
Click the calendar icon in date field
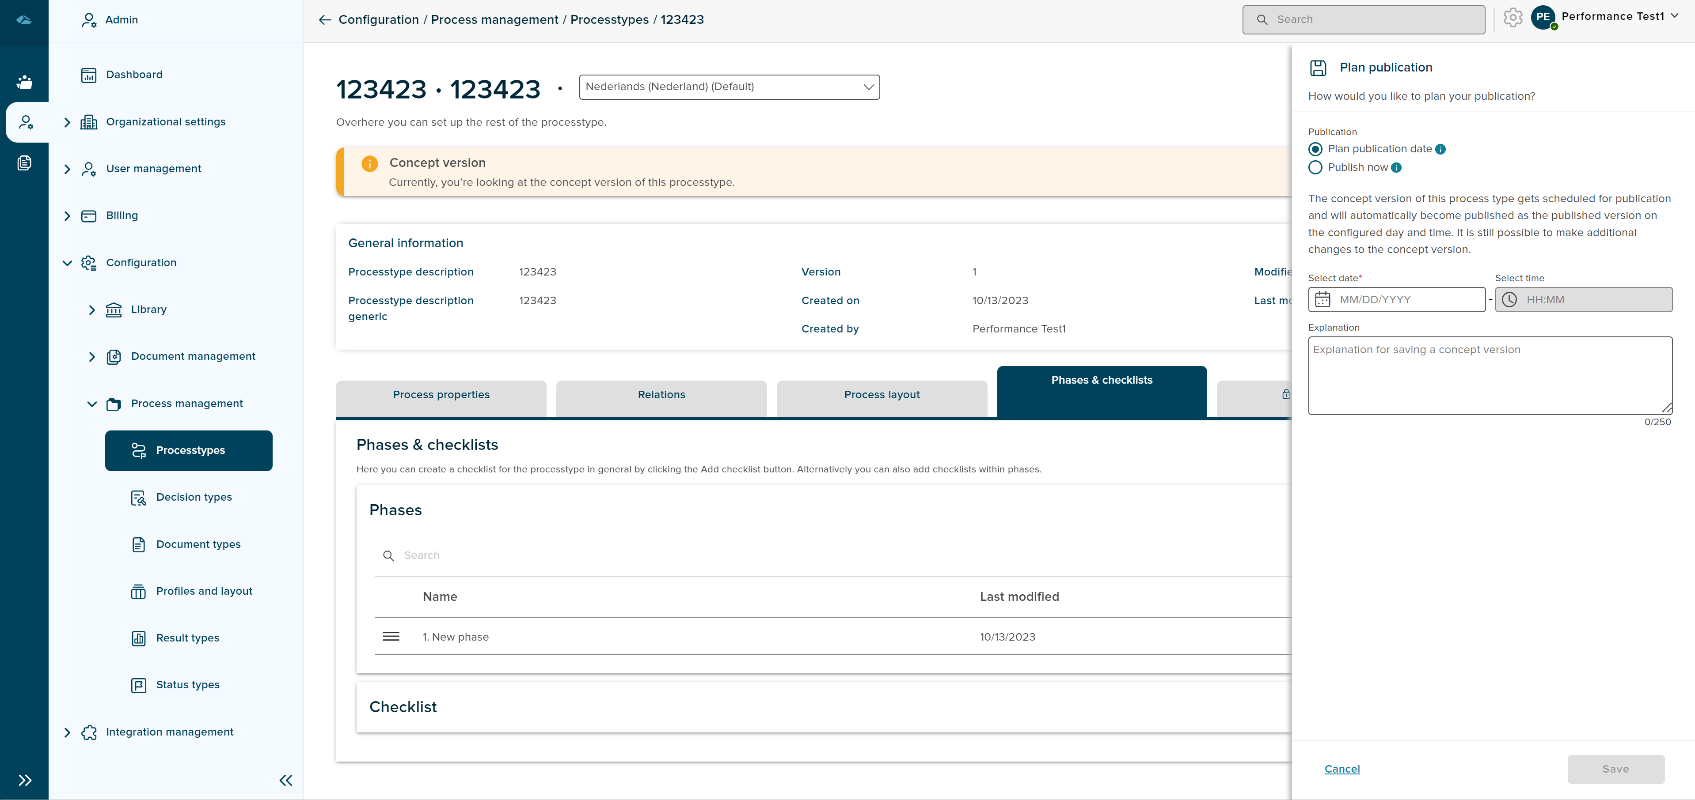1323,300
